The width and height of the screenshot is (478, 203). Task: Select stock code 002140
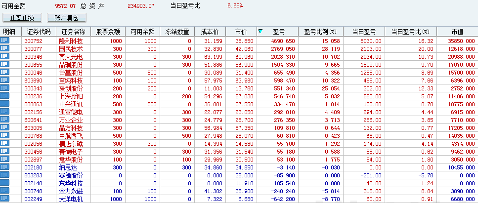pyautogui.click(x=34, y=184)
